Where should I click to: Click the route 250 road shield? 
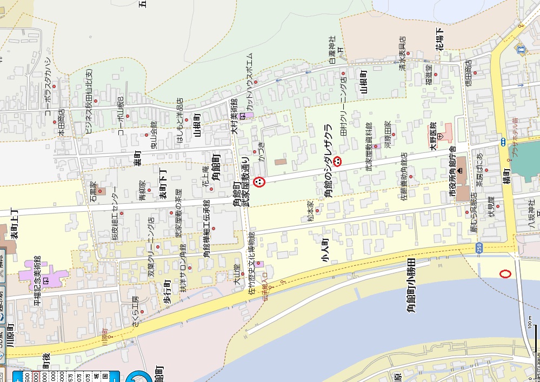(479, 247)
